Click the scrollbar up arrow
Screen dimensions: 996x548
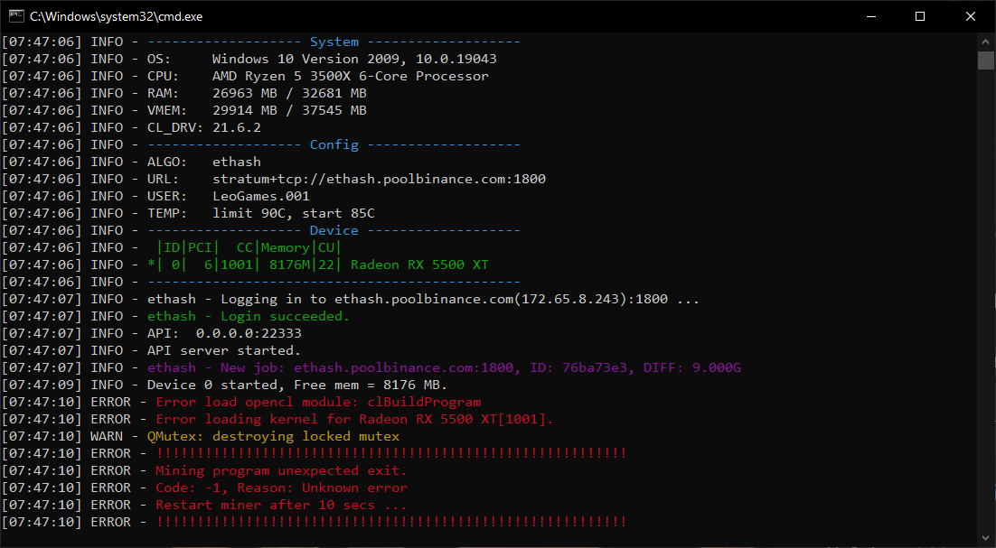pyautogui.click(x=986, y=40)
